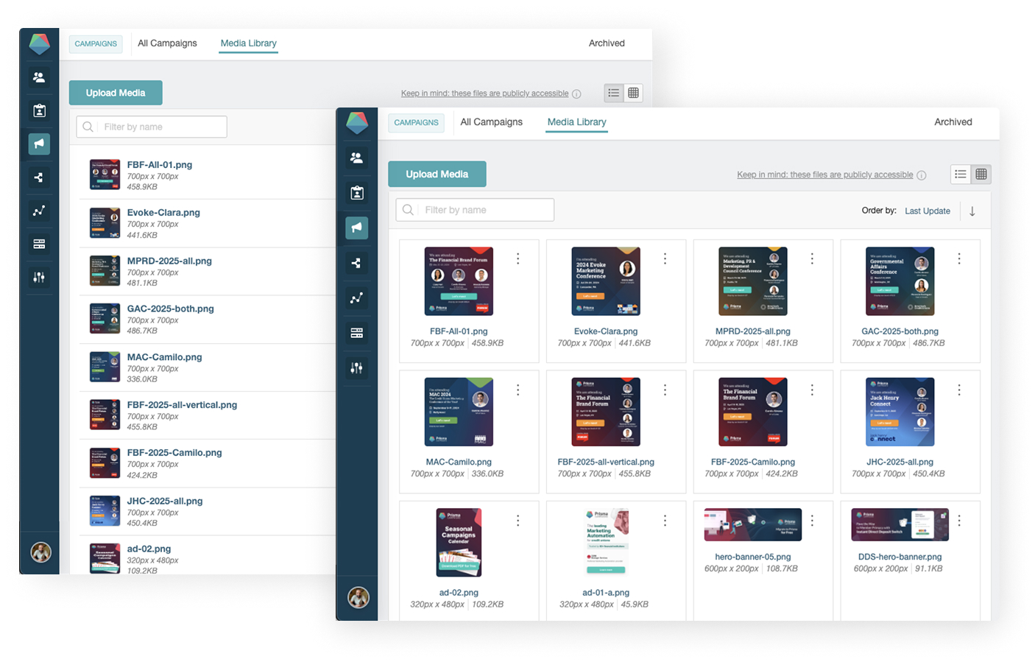The width and height of the screenshot is (1035, 662).
Task: Click the line chart analytics icon in the front sidebar
Action: (x=356, y=298)
